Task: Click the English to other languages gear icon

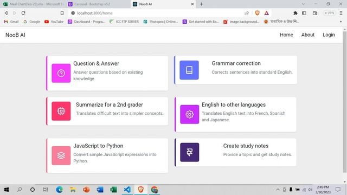Action: pos(189,114)
